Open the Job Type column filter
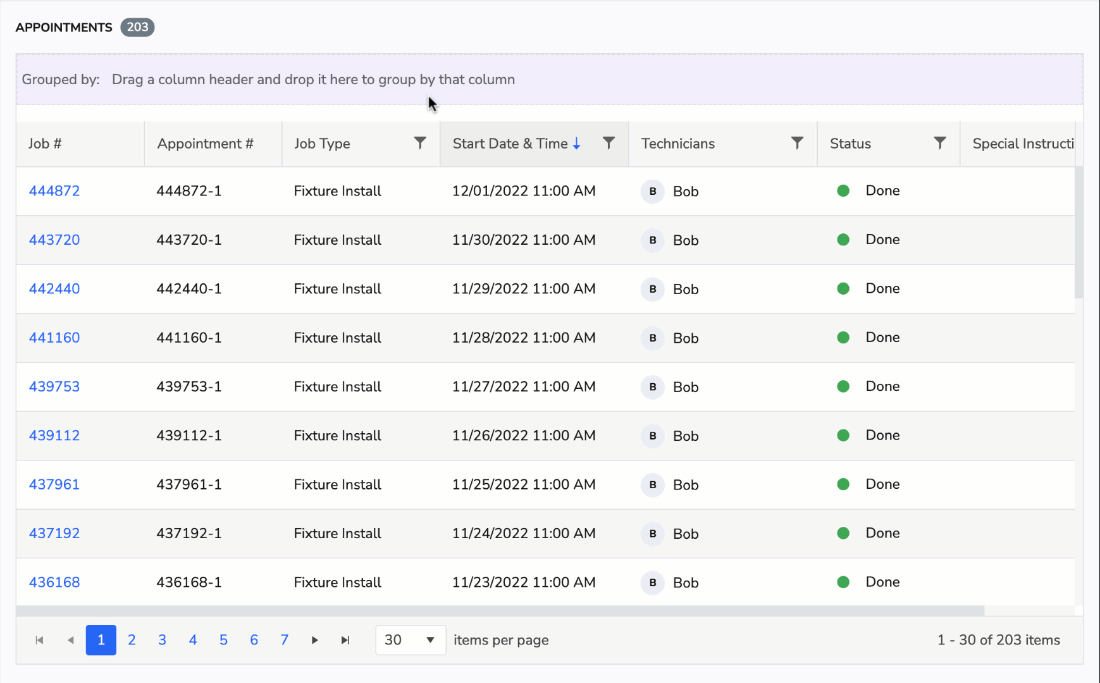Viewport: 1100px width, 683px height. pos(419,144)
